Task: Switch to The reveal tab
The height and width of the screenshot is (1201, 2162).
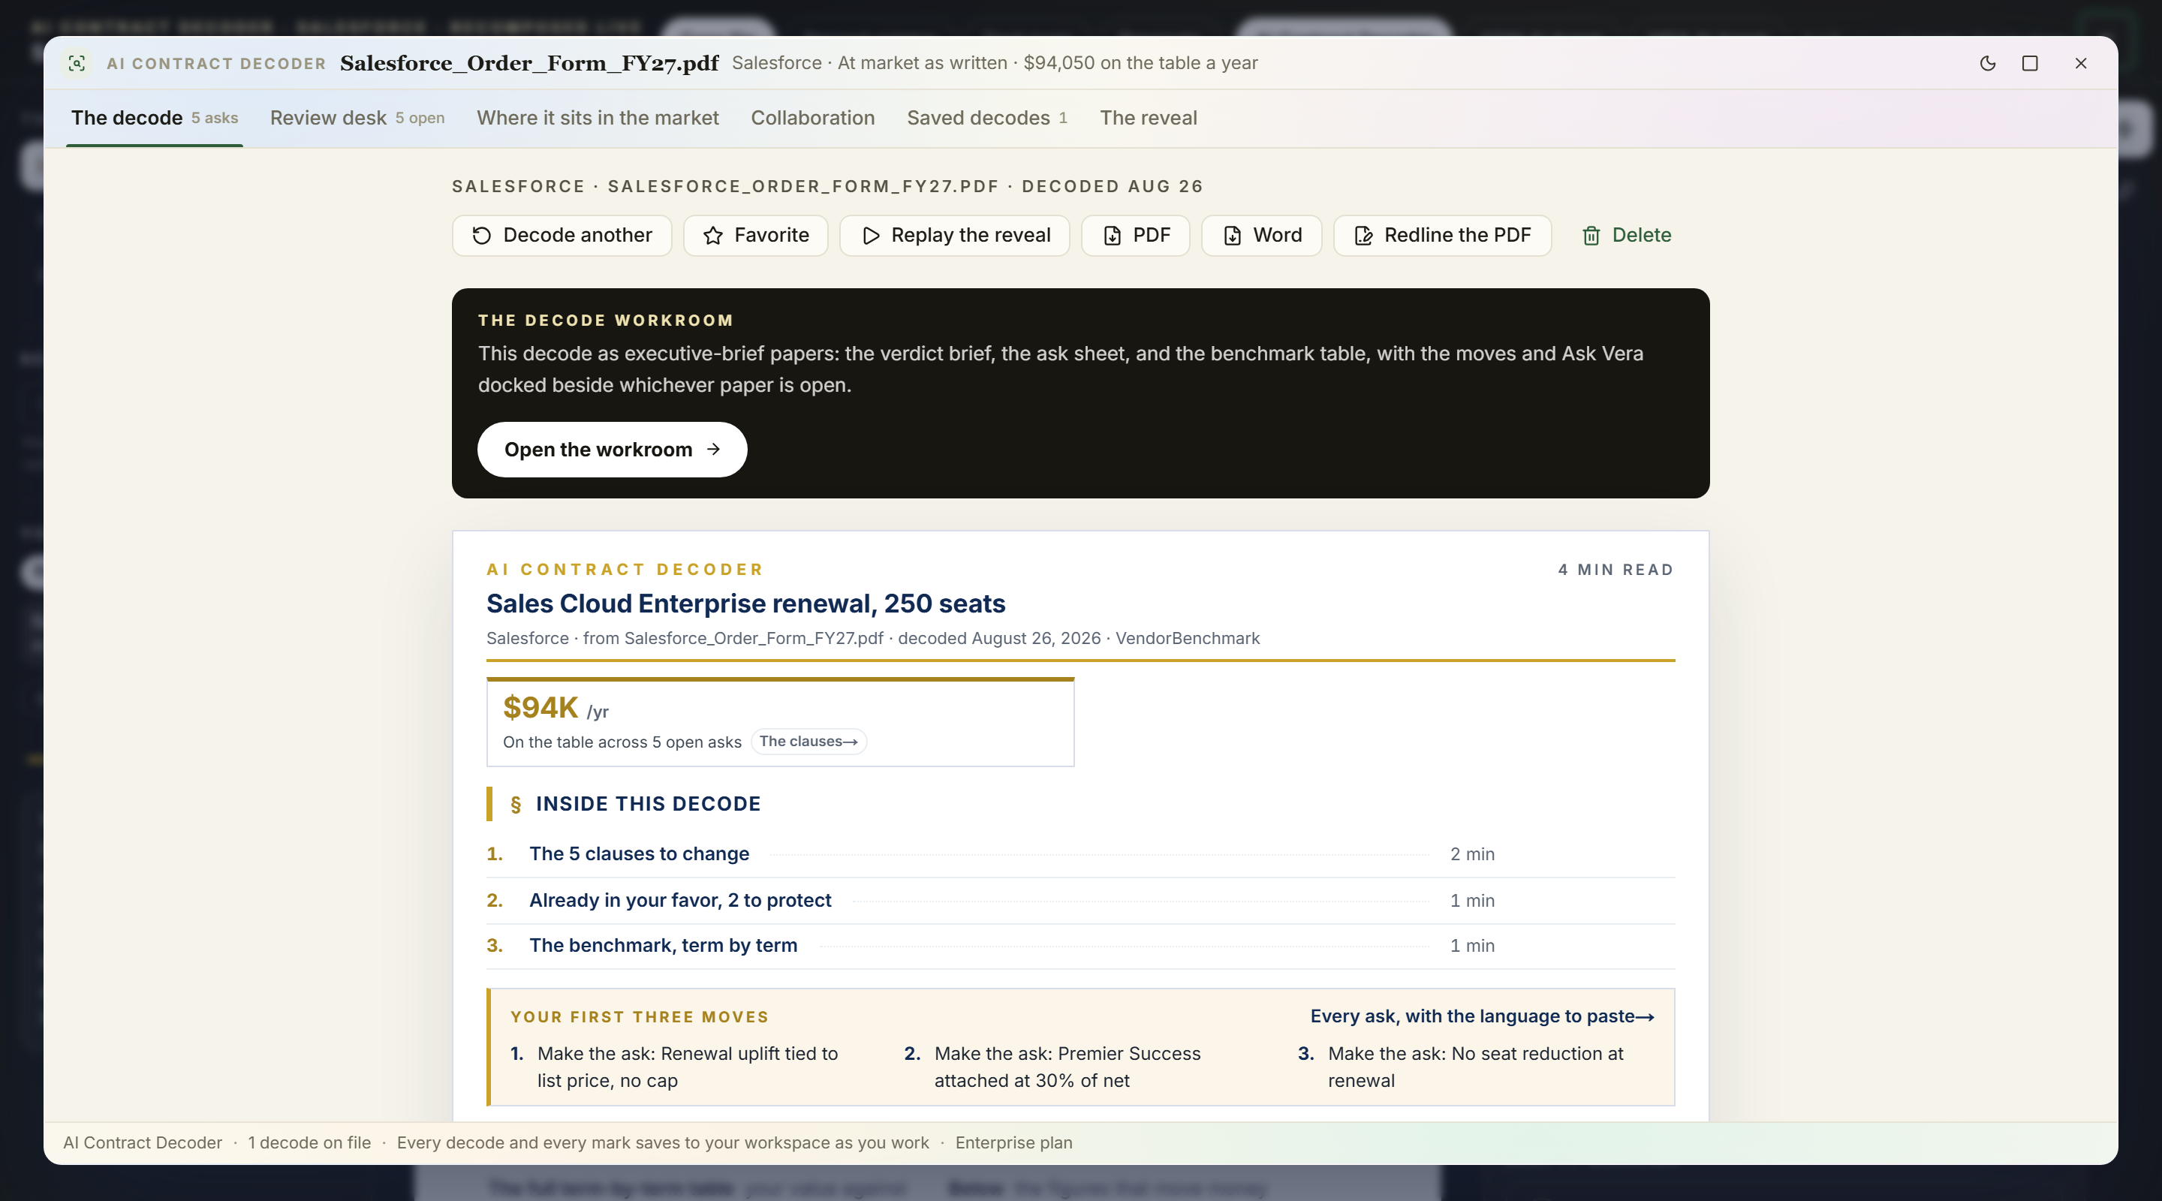Action: tap(1148, 119)
